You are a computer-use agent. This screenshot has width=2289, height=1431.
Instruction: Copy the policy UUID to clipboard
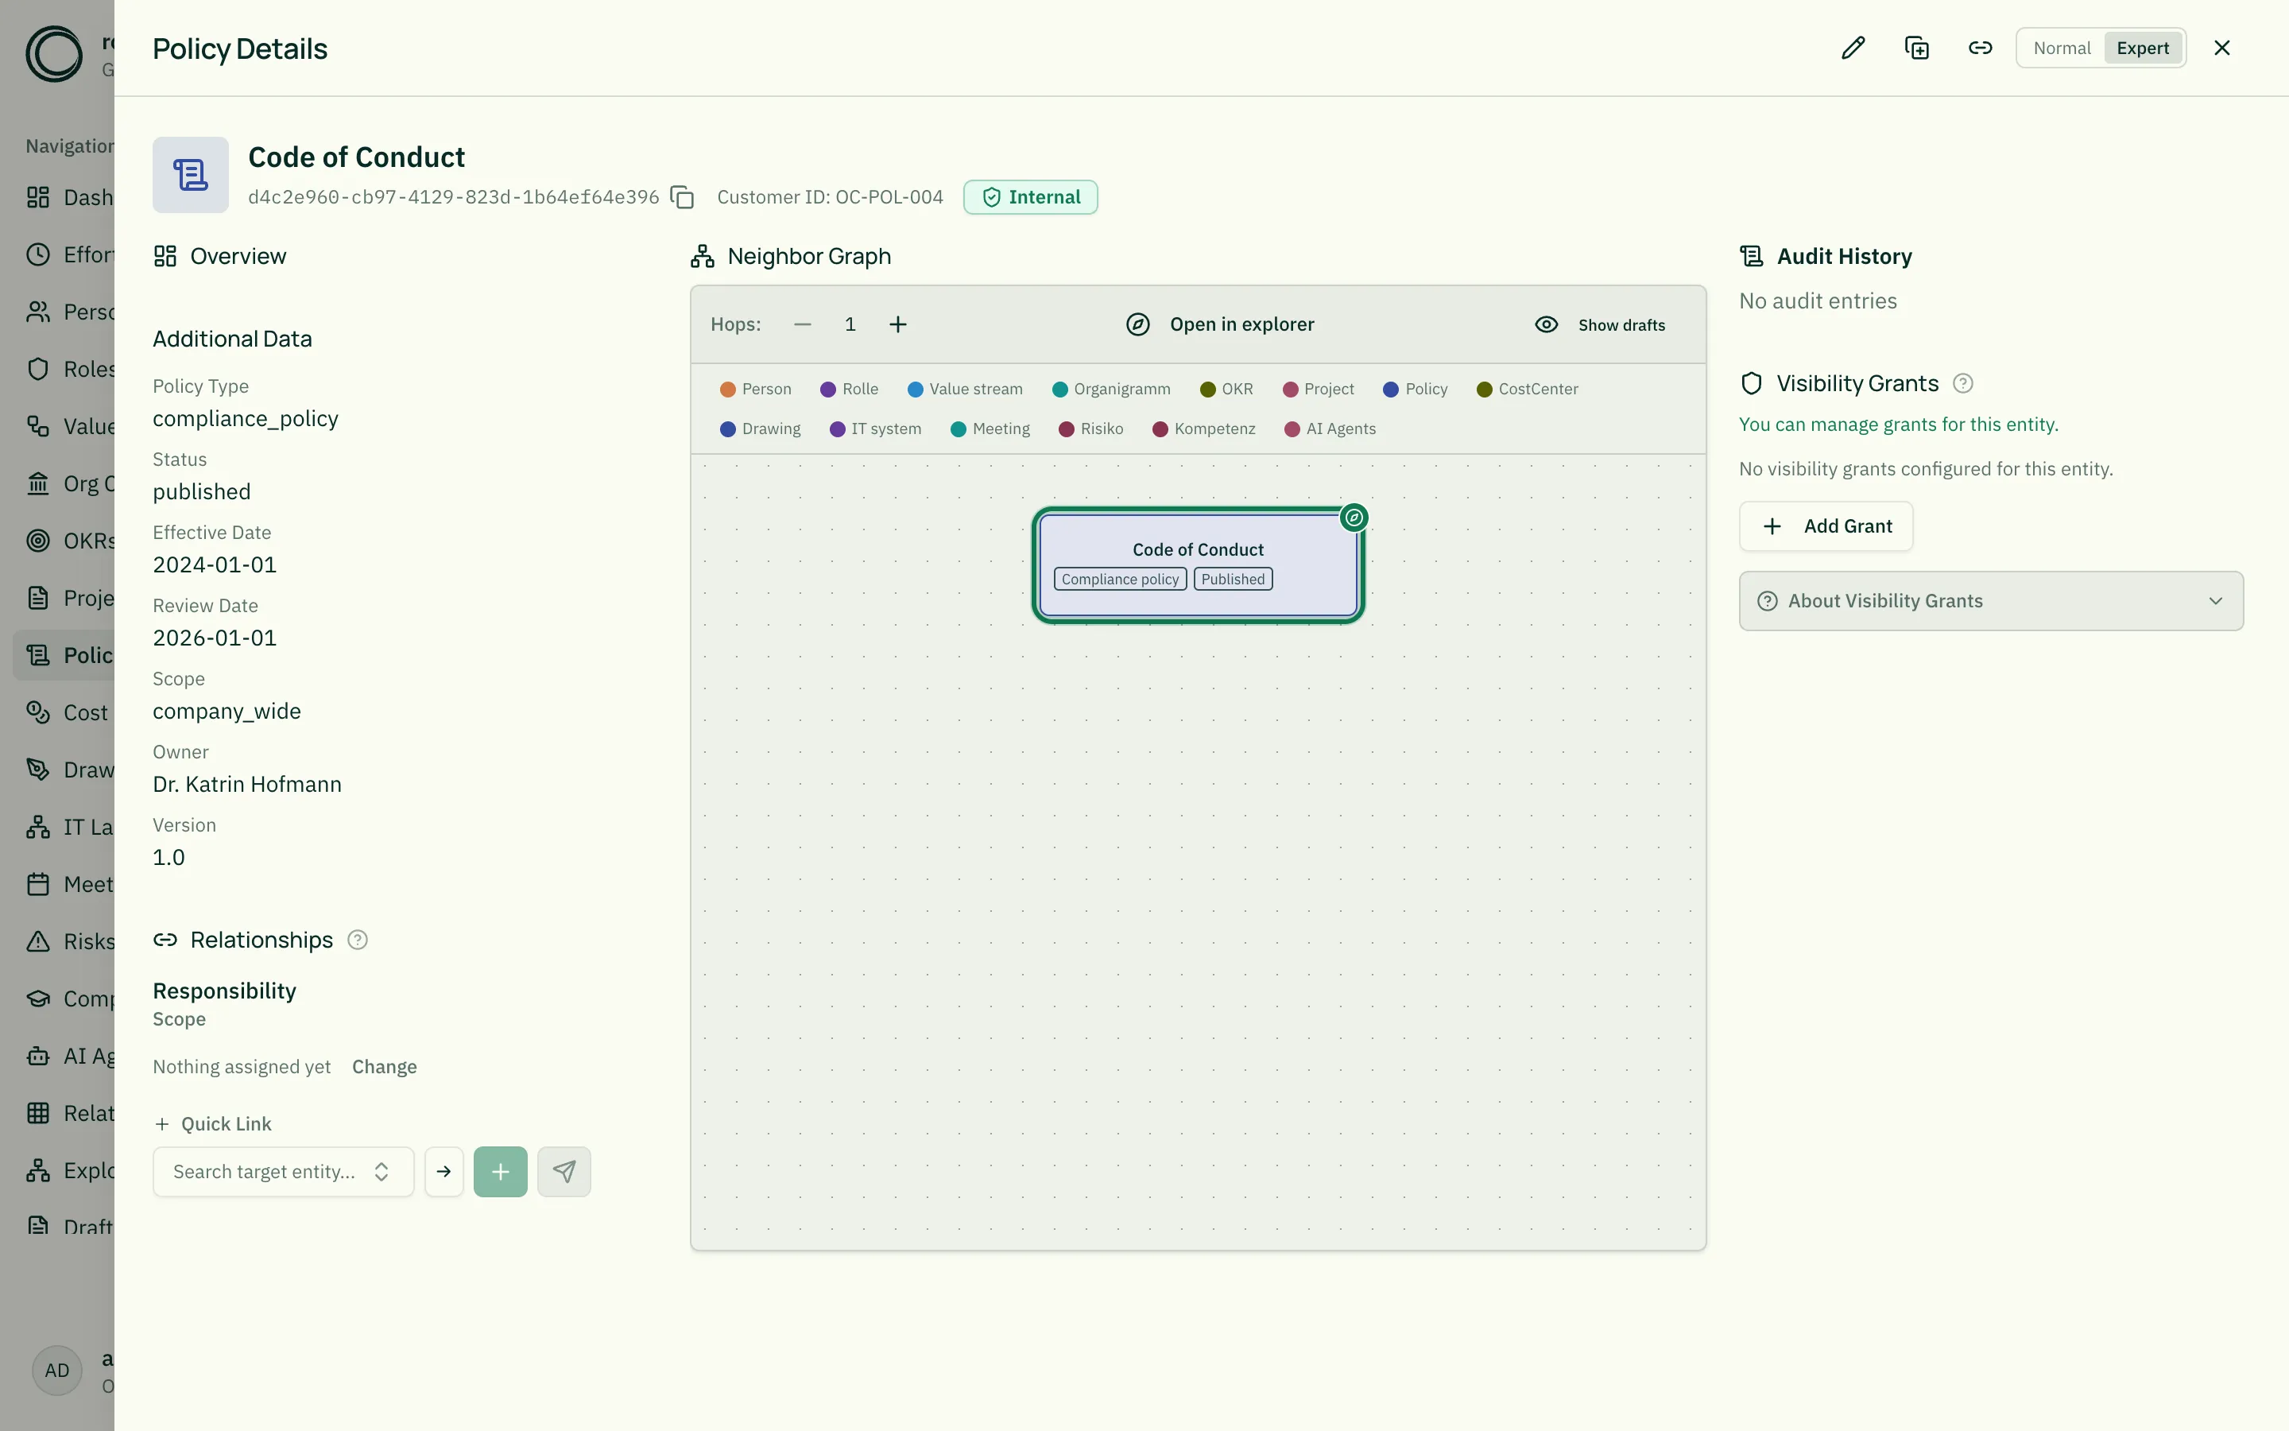[682, 197]
